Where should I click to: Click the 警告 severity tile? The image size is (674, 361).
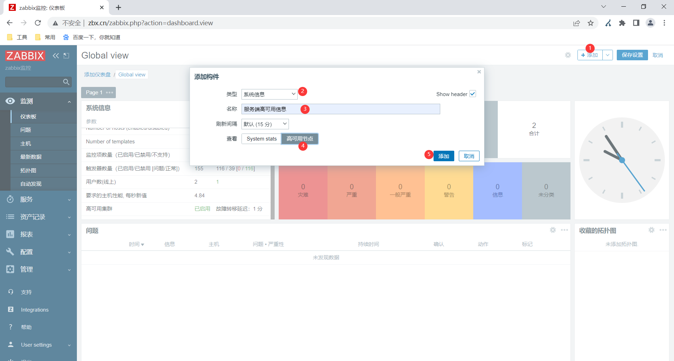tap(449, 191)
